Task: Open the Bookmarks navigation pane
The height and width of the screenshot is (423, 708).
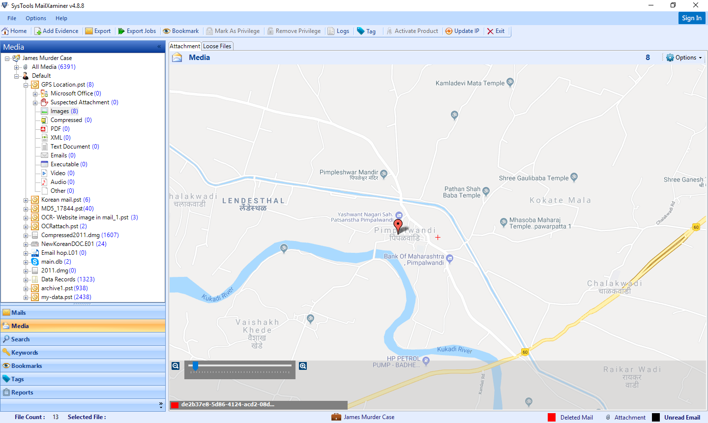Action: pos(83,365)
